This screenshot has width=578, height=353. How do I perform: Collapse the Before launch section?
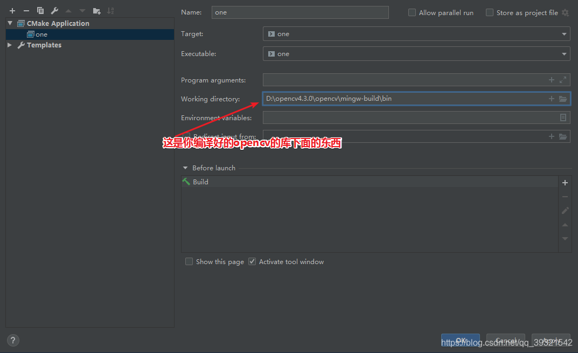click(185, 168)
